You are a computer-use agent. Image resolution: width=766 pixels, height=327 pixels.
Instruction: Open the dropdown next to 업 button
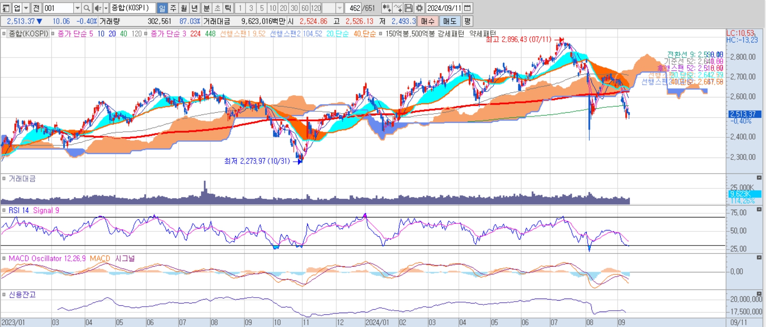[x=26, y=8]
